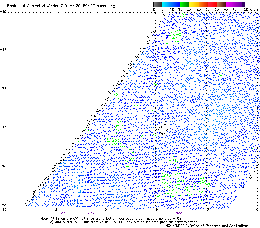The image size is (260, 228).
Task: Click the purple '7:37' time label
Action: coord(91,213)
